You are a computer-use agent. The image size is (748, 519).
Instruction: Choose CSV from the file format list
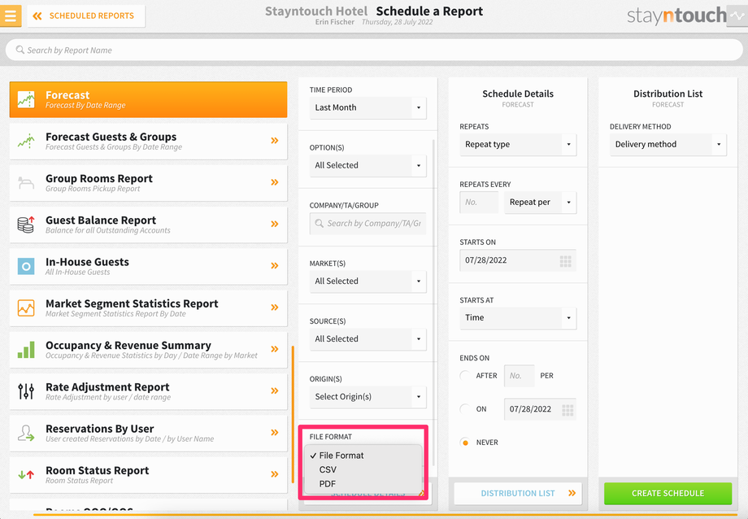pos(363,470)
